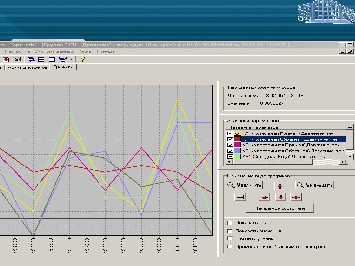Shift graphs up with red up arrow
Screen dimensions: 355x266
click(x=280, y=186)
